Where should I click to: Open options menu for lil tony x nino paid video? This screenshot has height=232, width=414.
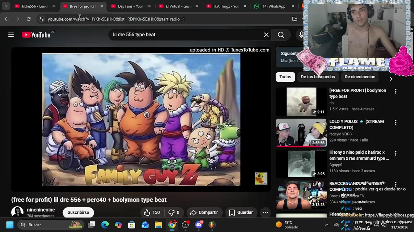(395, 153)
